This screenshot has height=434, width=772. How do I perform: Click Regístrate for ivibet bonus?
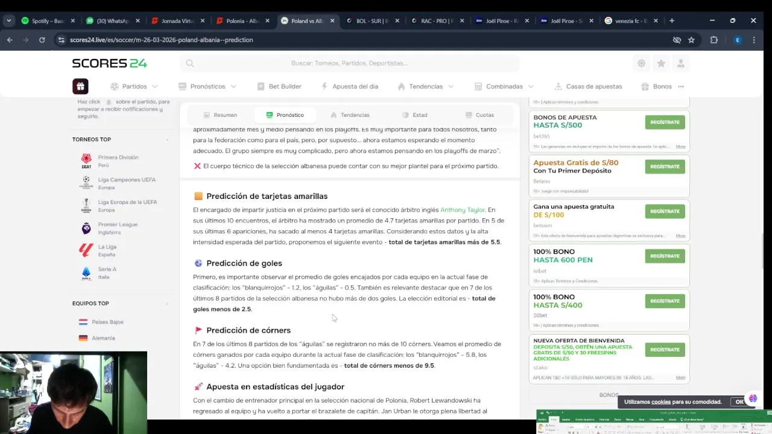pos(665,256)
